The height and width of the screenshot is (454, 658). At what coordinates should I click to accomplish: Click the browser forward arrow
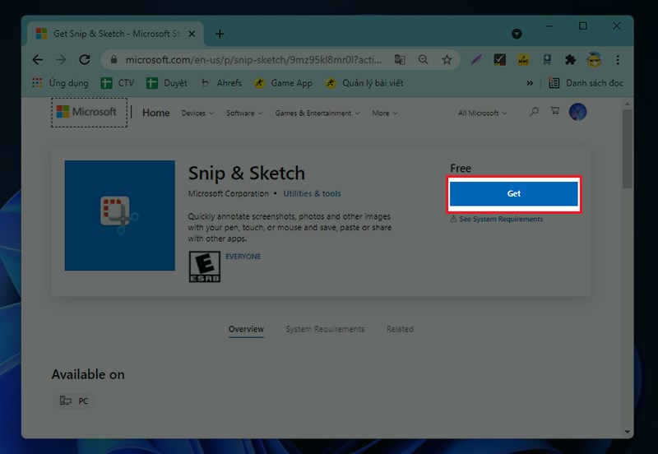click(61, 60)
